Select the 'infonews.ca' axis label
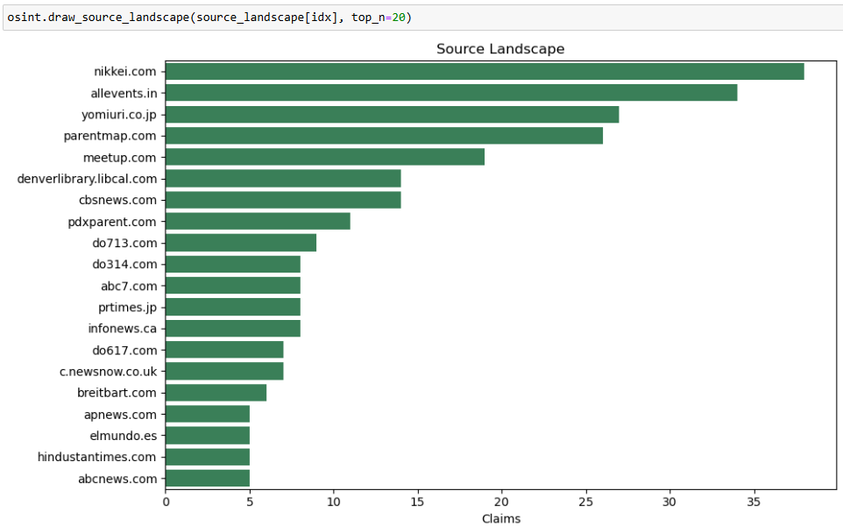 click(x=122, y=329)
